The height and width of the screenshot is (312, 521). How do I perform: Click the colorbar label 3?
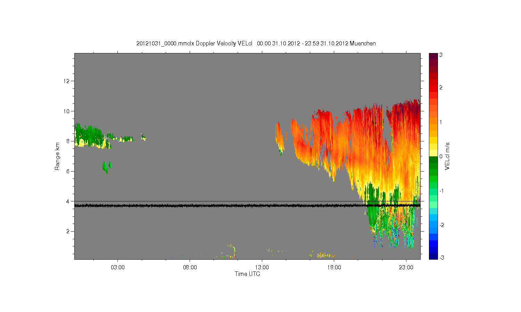[441, 55]
